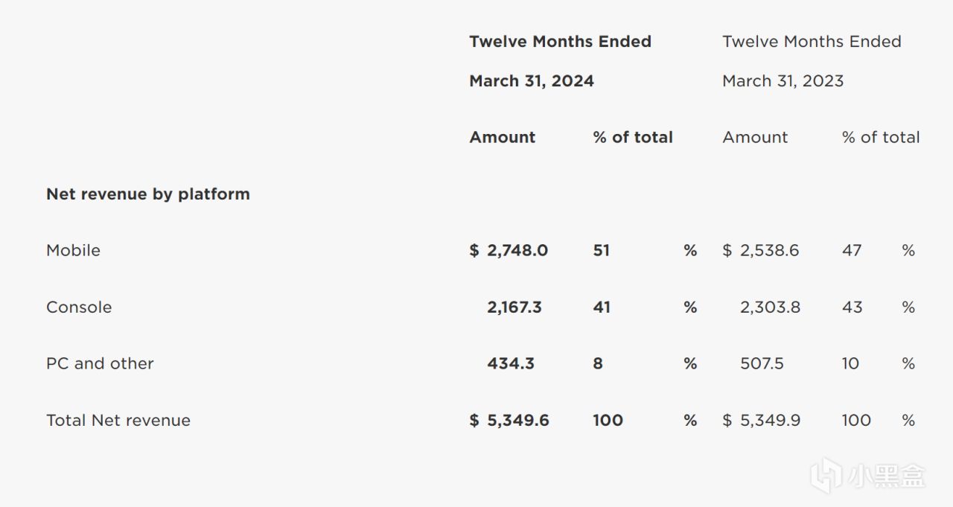This screenshot has height=507, width=953.
Task: Click the 2023 PC value 507.5
Action: [x=762, y=364]
